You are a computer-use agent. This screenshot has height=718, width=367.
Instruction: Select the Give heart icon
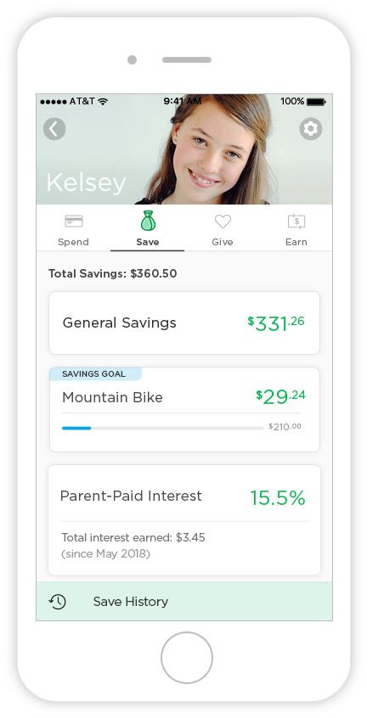pos(223,222)
